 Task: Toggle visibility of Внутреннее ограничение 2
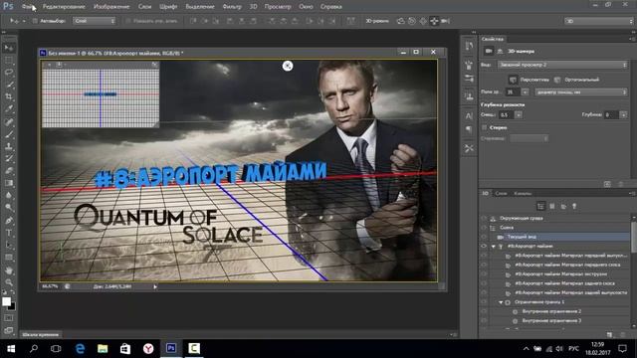click(484, 311)
